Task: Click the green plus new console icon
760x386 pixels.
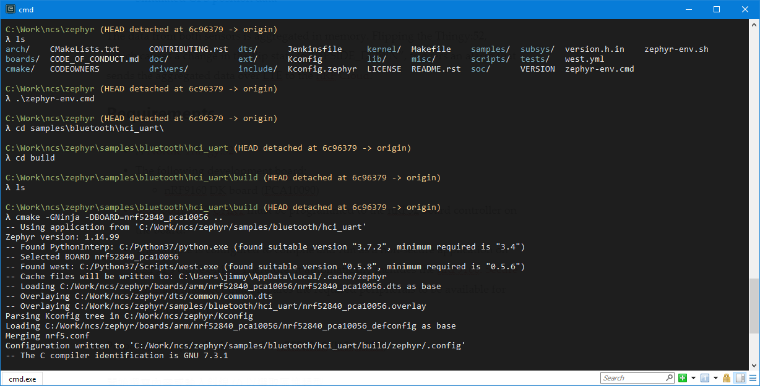Action: click(x=683, y=378)
